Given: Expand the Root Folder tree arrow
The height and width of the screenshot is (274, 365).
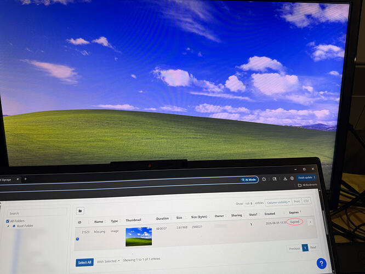Looking at the screenshot, I should coord(8,226).
